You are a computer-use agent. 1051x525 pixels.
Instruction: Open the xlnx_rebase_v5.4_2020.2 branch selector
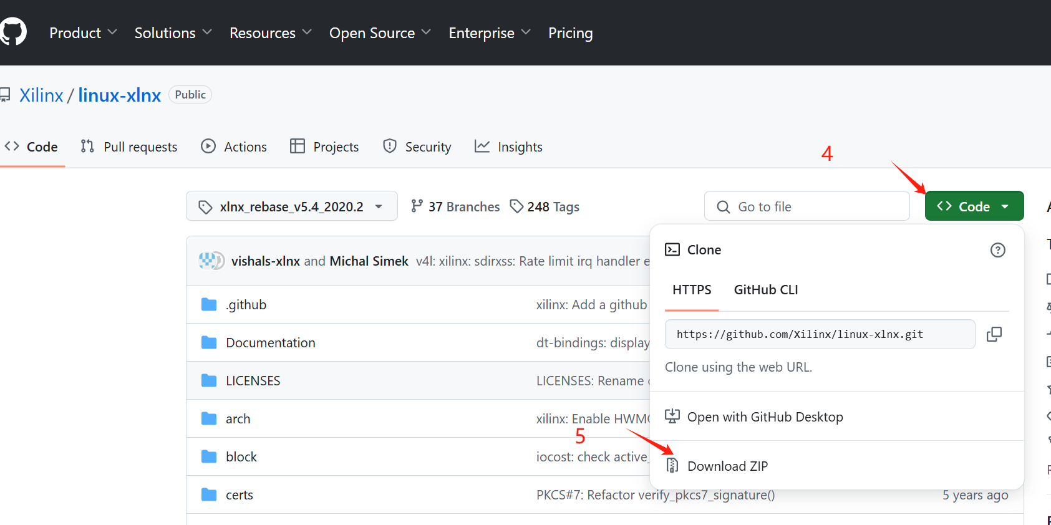click(292, 206)
